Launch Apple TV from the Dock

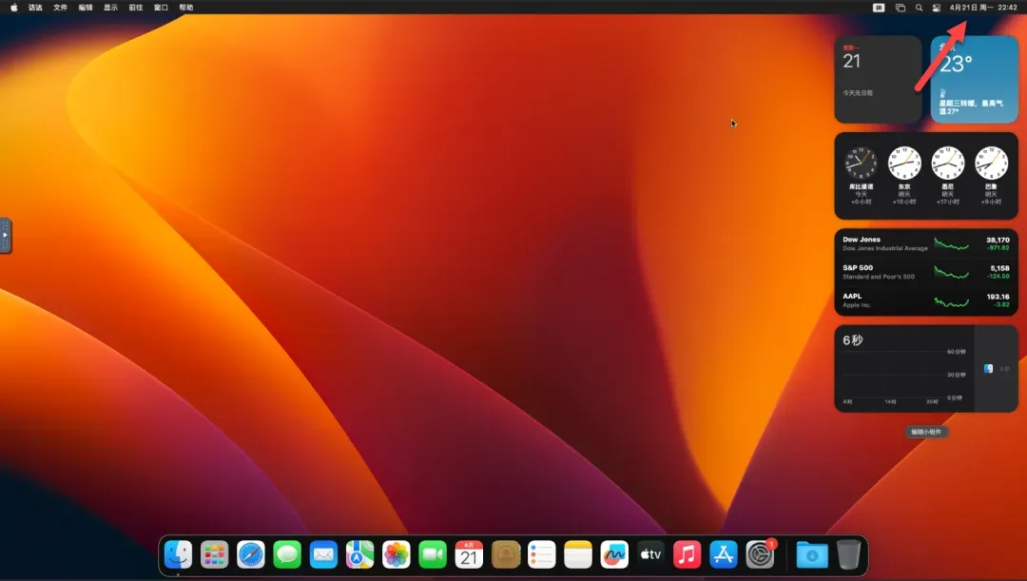pos(651,554)
